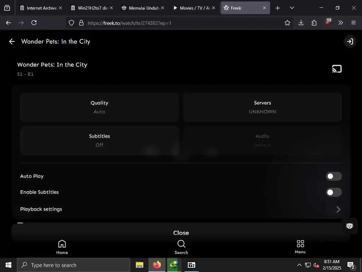Viewport: 362px width, 272px height.
Task: Open the notification center icon
Action: point(351,265)
